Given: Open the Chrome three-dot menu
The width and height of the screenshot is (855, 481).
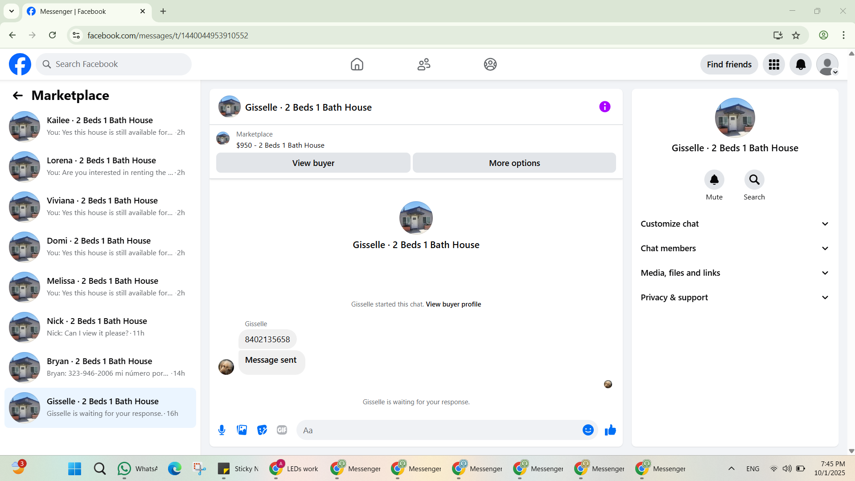Looking at the screenshot, I should click(843, 35).
